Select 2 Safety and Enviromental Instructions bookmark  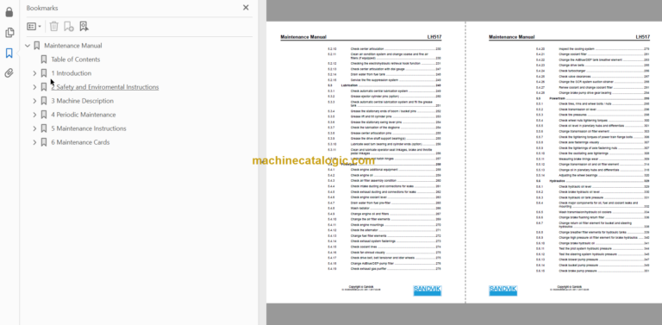click(x=105, y=87)
